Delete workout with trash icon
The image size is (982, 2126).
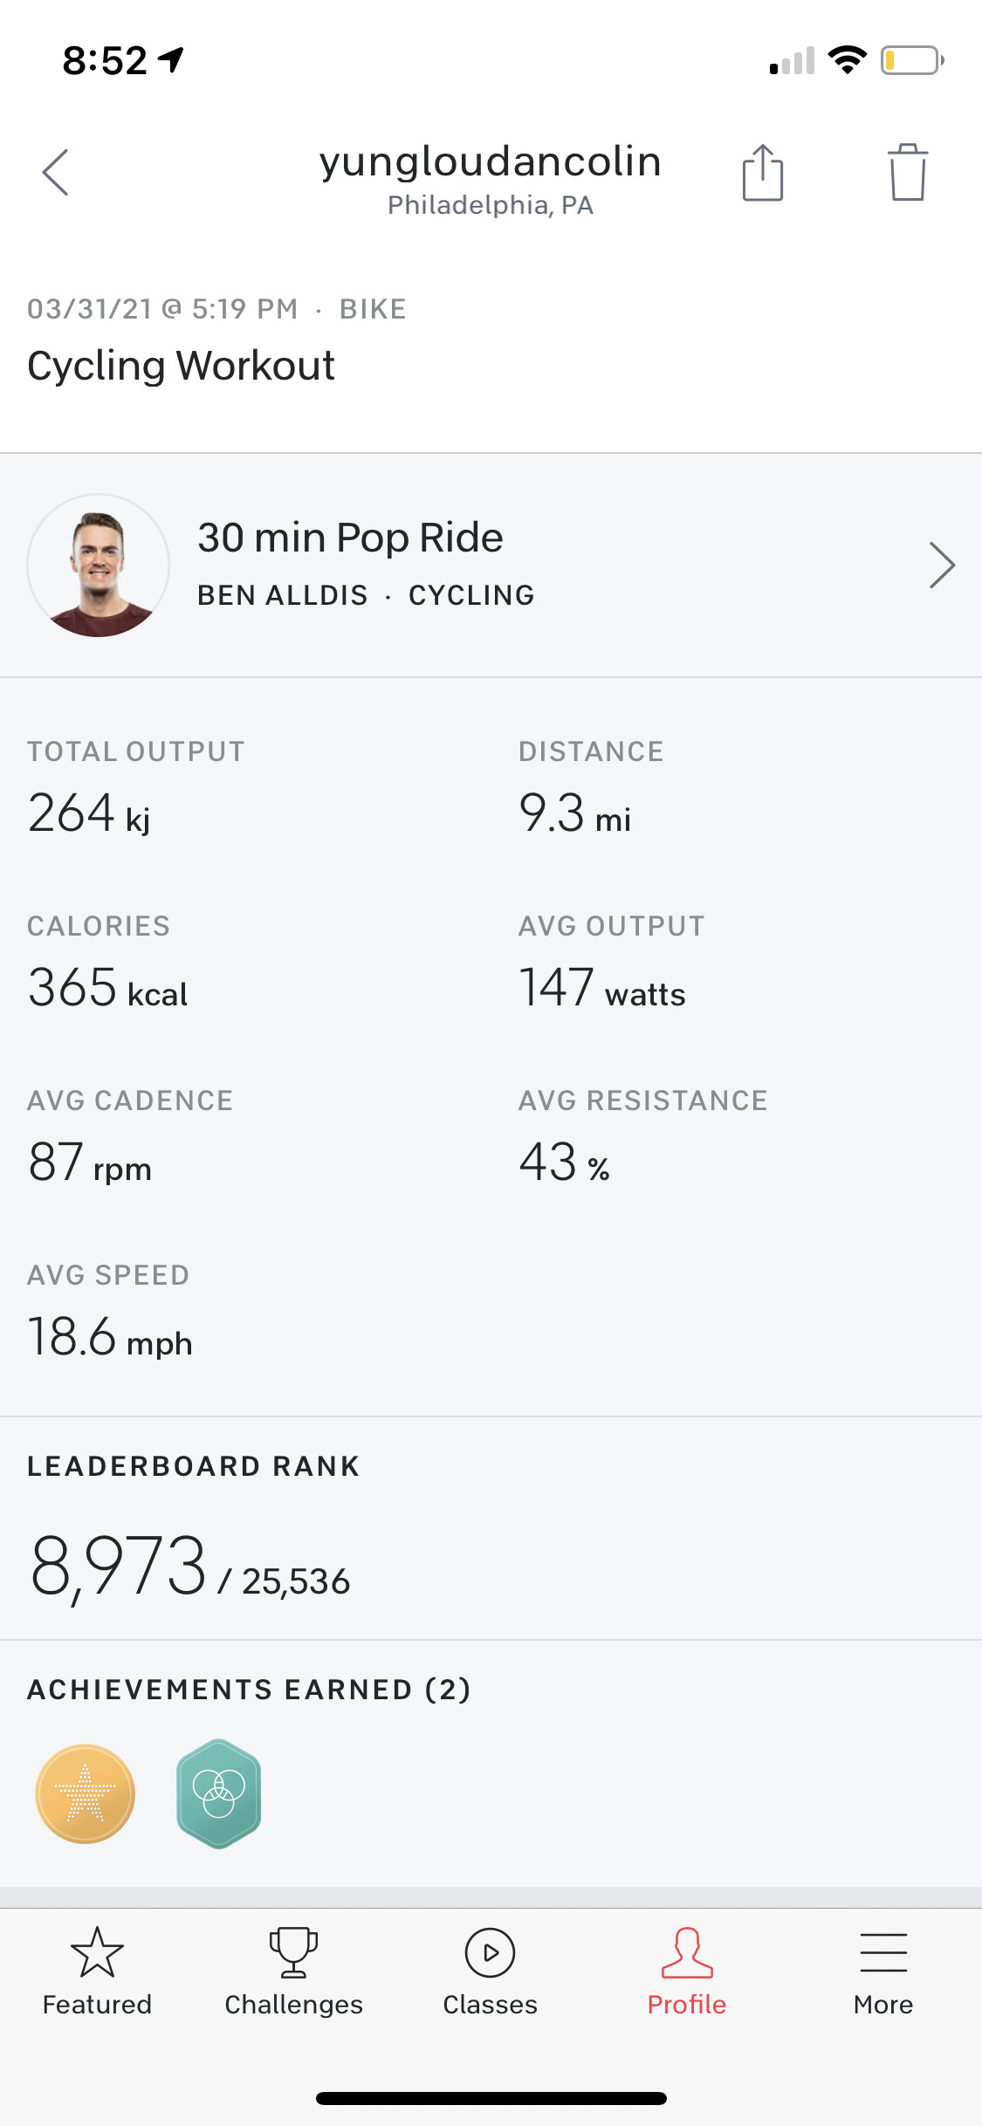tap(908, 173)
